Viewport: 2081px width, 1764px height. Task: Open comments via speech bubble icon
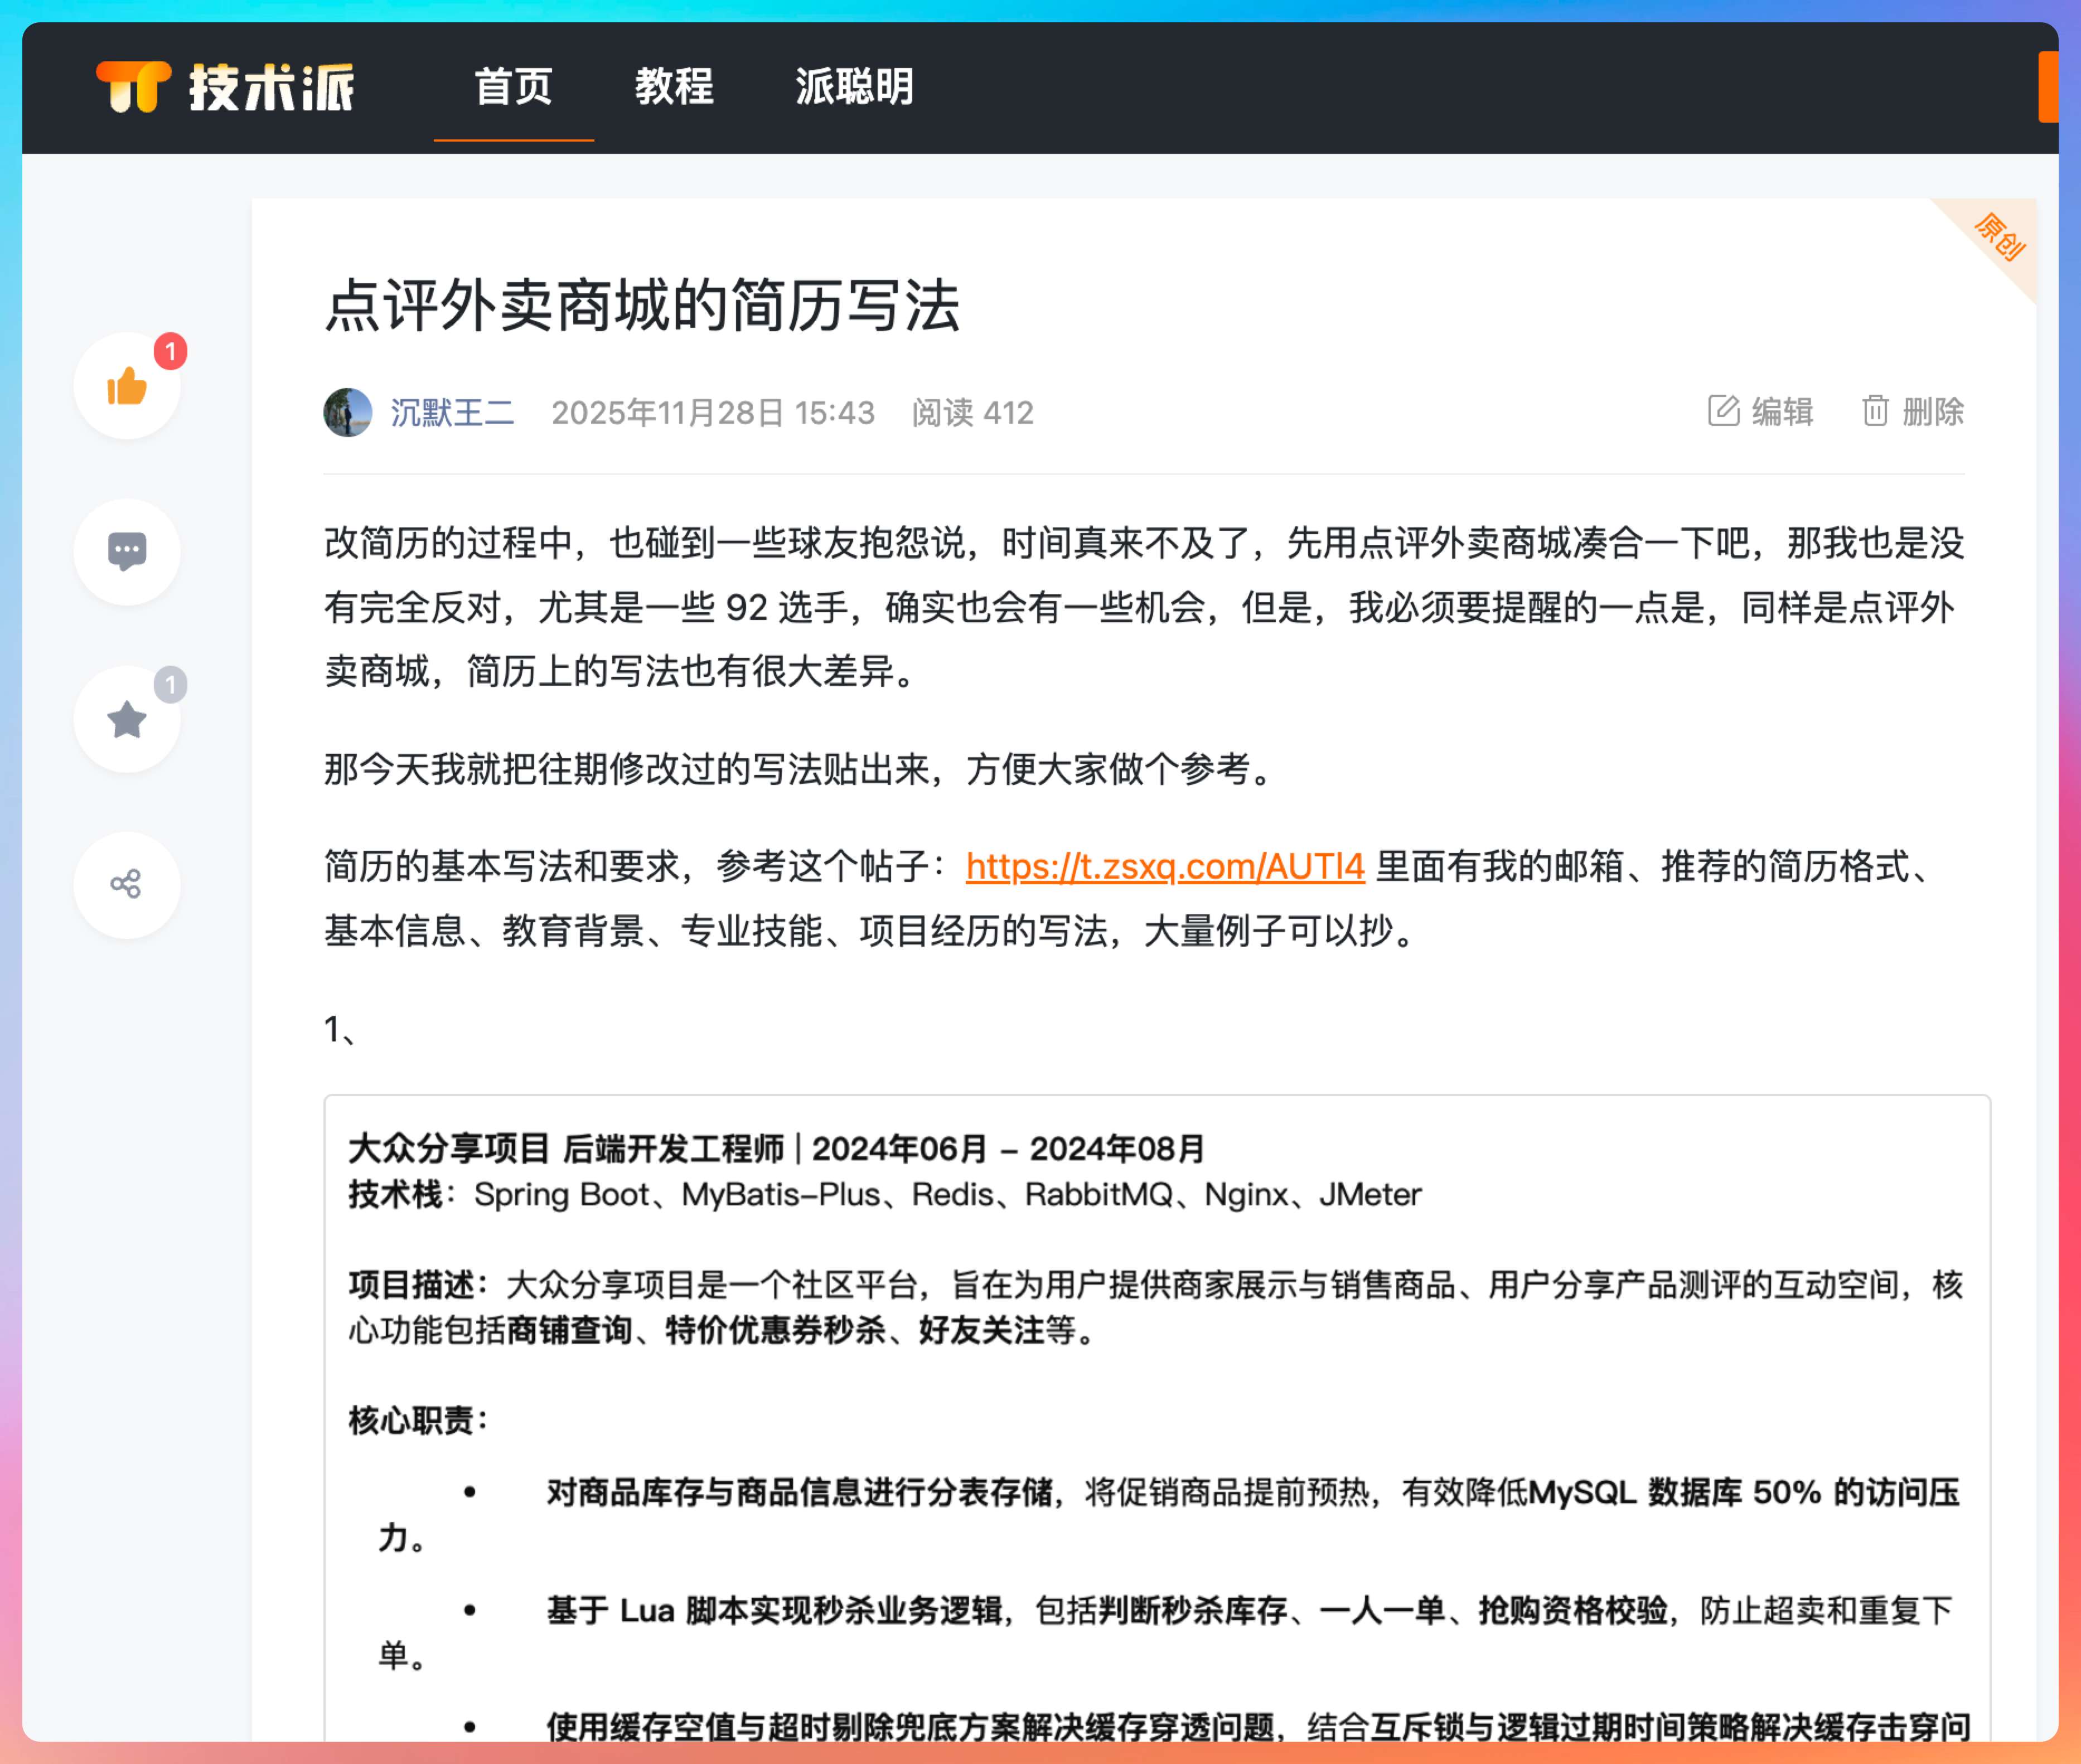127,551
